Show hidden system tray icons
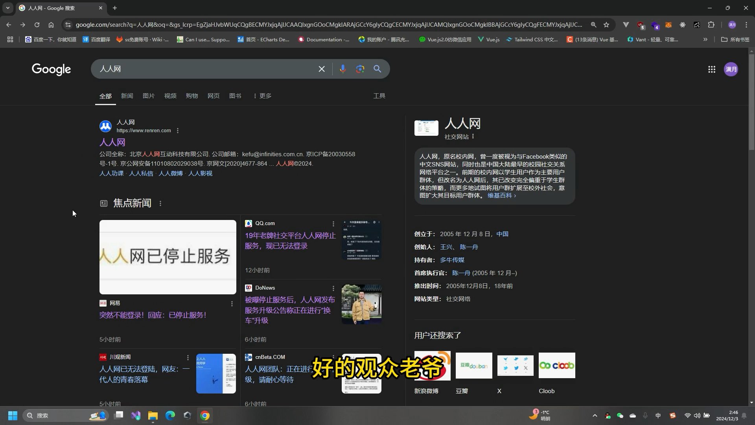The width and height of the screenshot is (755, 425). (x=595, y=416)
